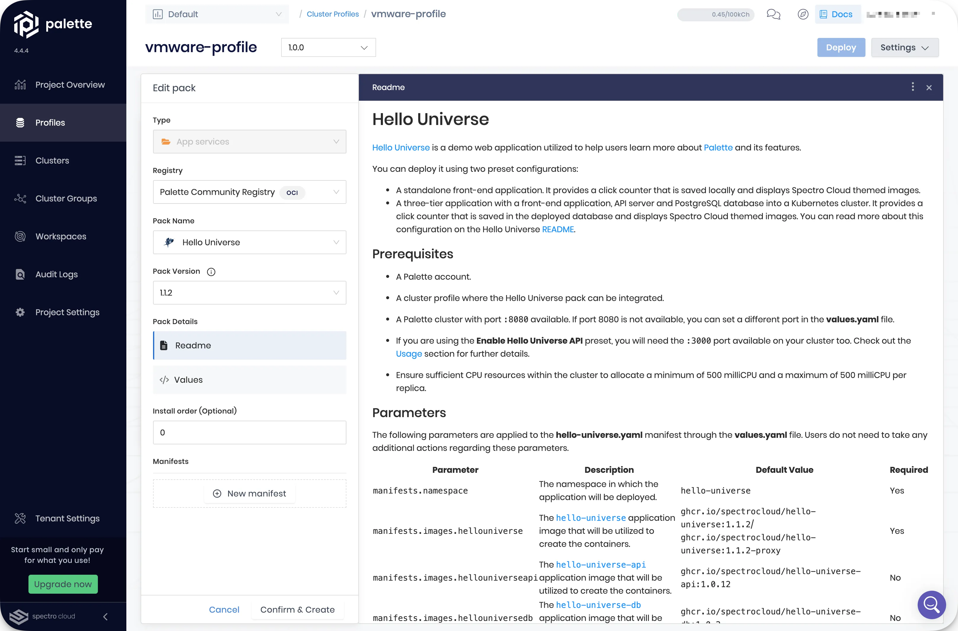
Task: Click the Deploy button
Action: pyautogui.click(x=841, y=47)
